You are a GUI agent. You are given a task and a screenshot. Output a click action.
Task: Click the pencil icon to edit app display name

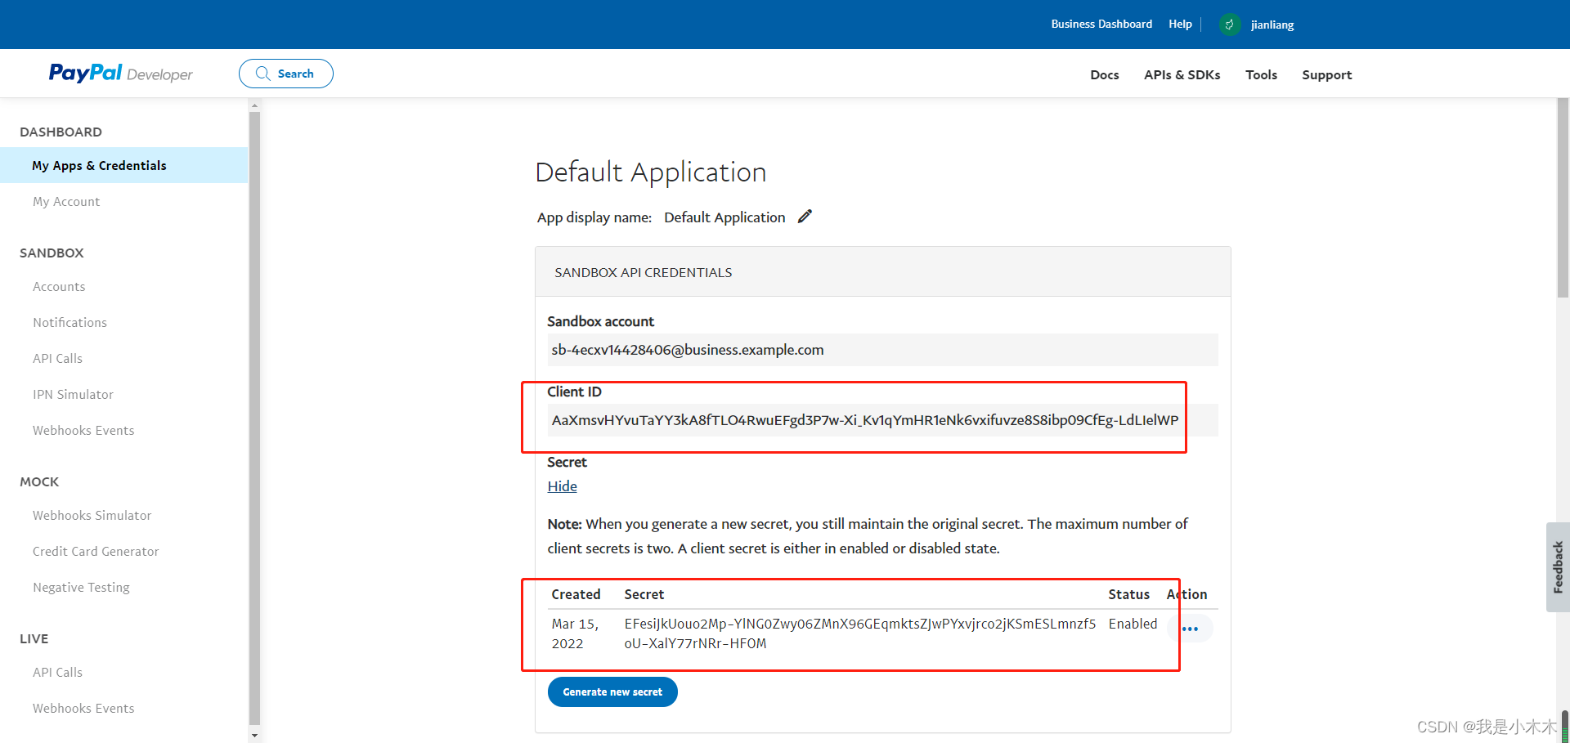[805, 217]
